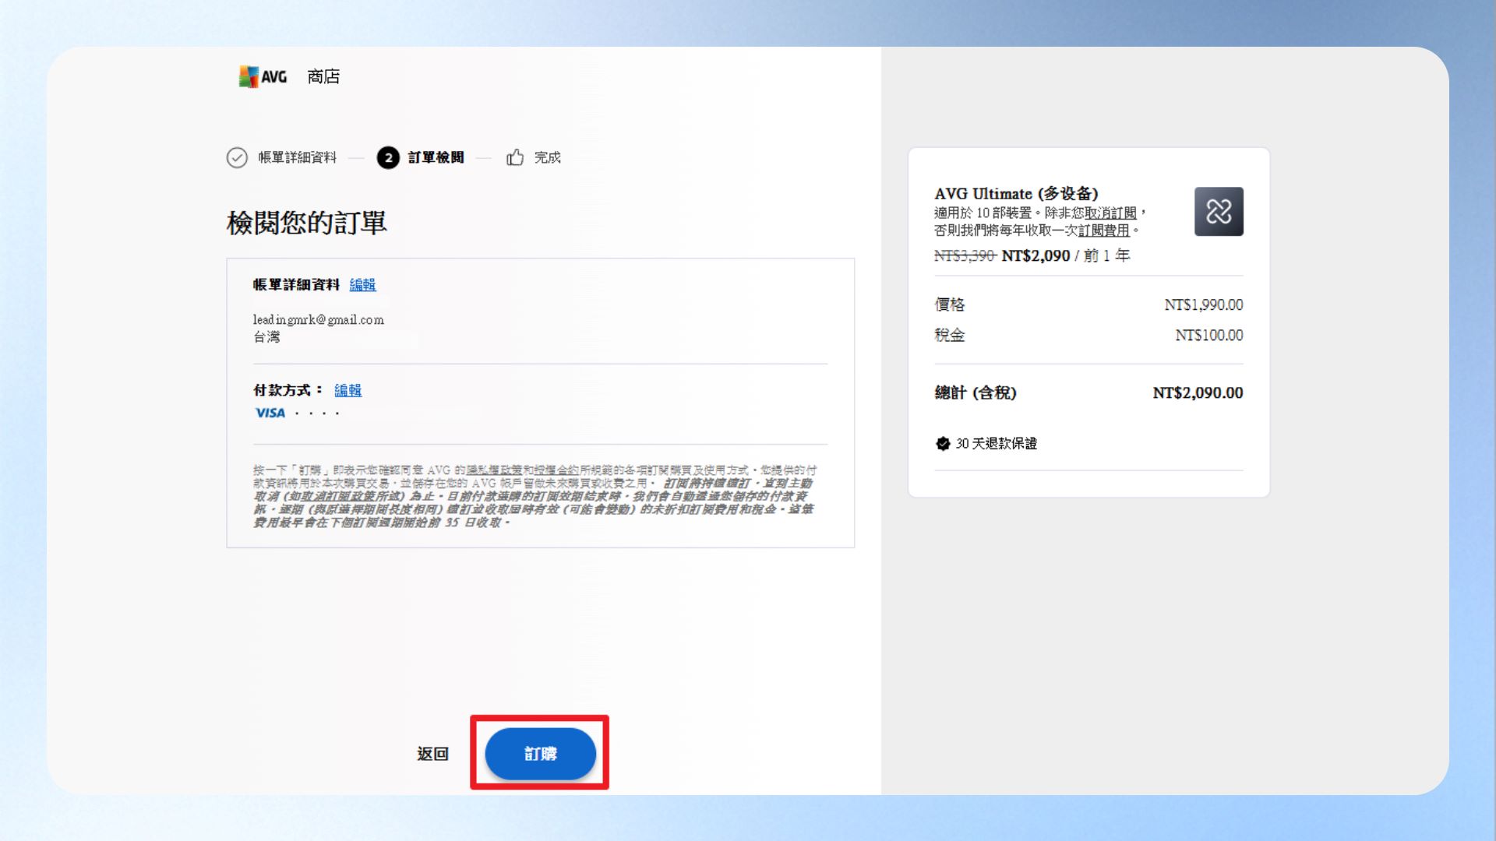The height and width of the screenshot is (841, 1496).
Task: Edit billing details via 編輯 beside 帳單詳細資料
Action: pyautogui.click(x=362, y=285)
